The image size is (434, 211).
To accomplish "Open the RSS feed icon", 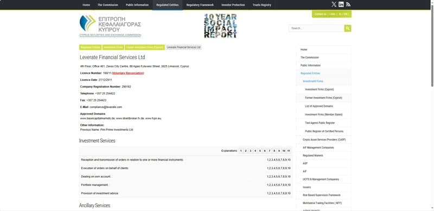I will coord(348,4).
